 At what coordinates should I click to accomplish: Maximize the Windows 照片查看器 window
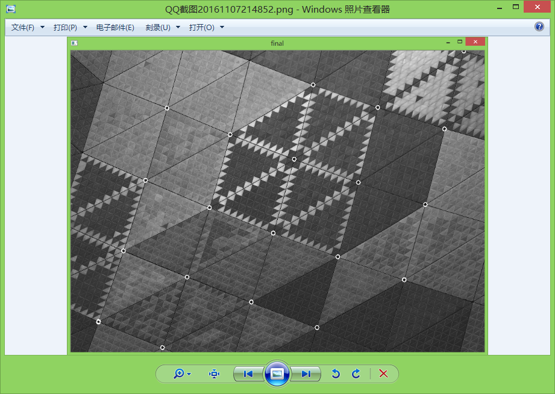point(516,7)
